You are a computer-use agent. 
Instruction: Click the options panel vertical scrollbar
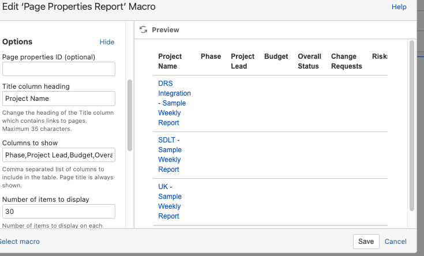pos(130,115)
